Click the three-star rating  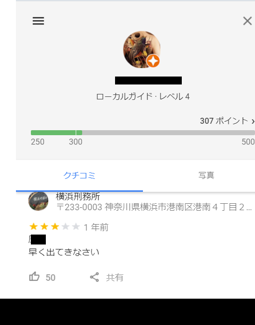55,227
